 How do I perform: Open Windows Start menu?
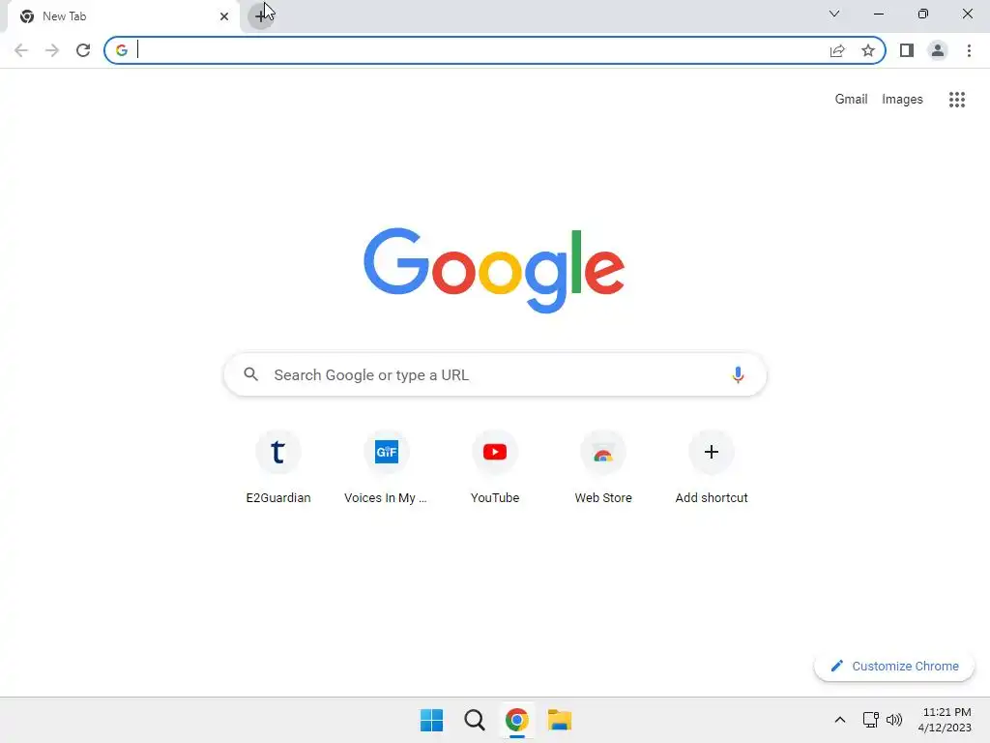click(x=432, y=720)
